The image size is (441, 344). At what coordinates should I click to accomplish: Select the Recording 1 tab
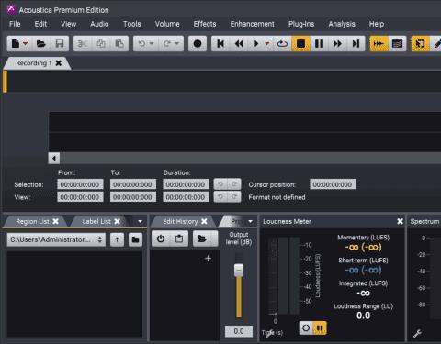(x=34, y=63)
